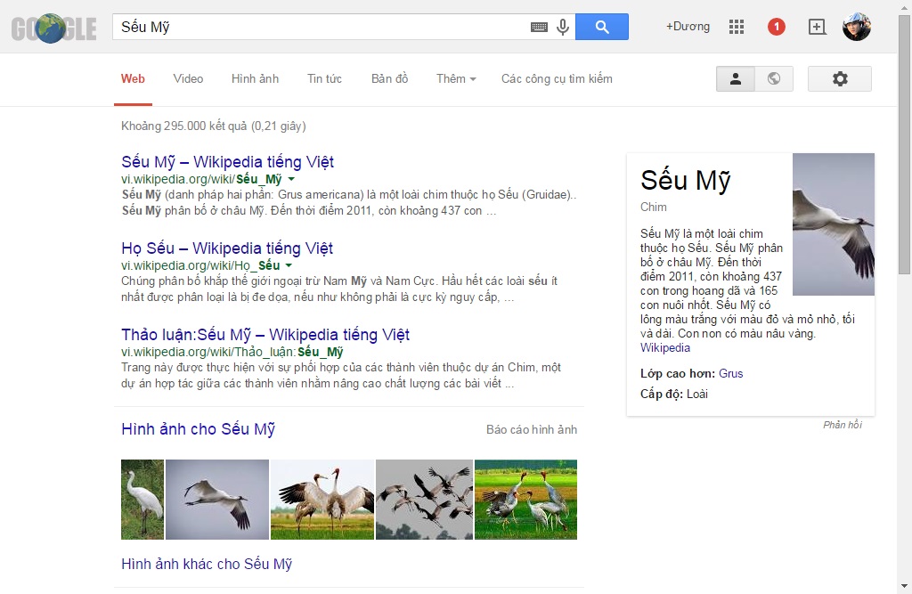Select the Web tab
This screenshot has height=594, width=912.
click(133, 79)
